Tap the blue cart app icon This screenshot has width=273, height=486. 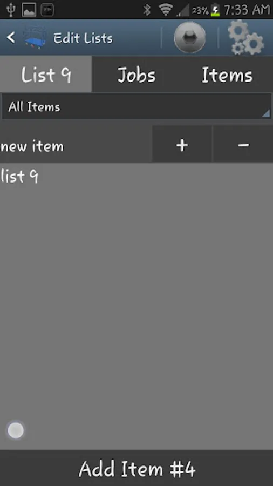pos(35,38)
